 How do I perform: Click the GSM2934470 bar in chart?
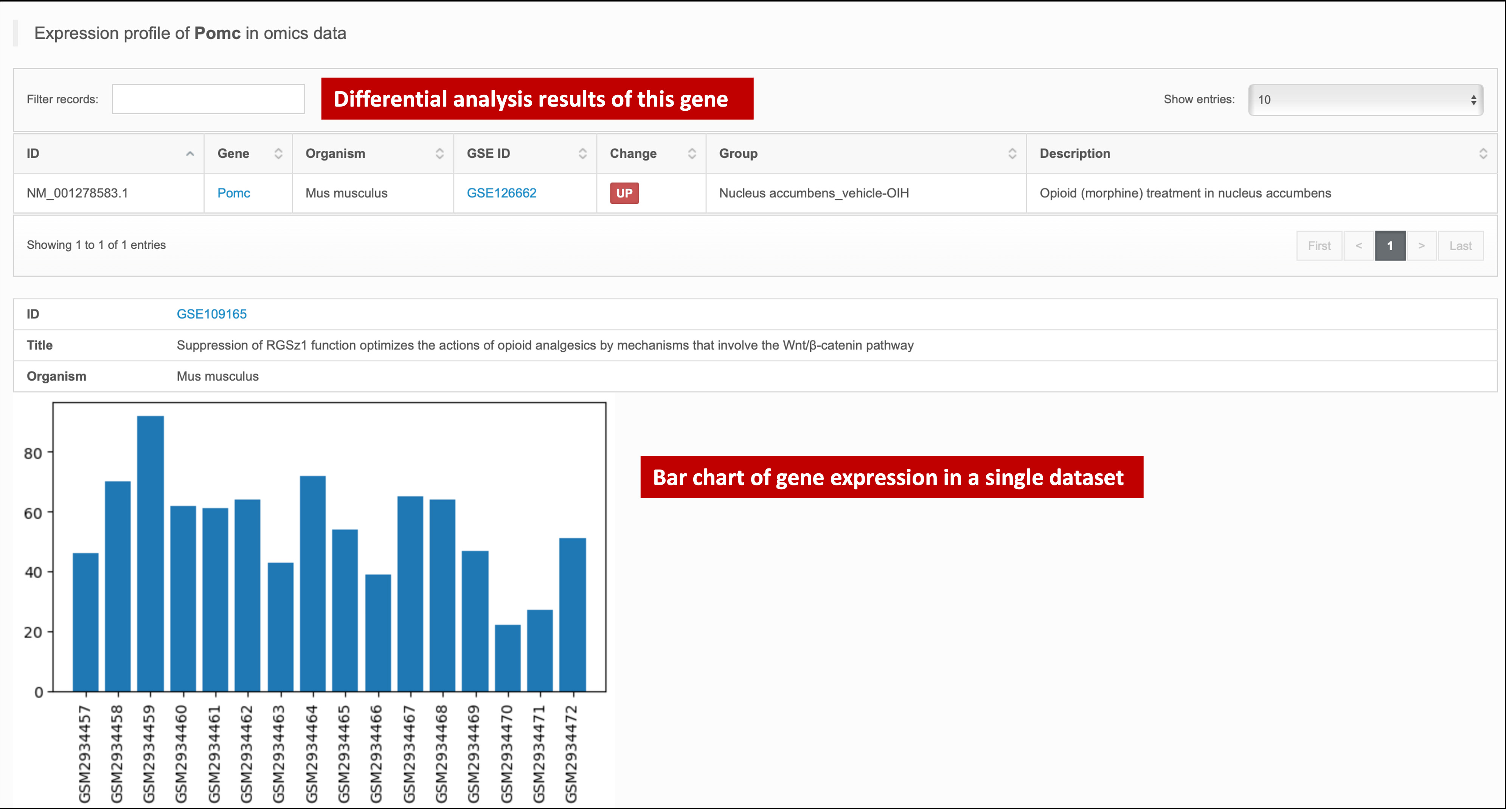click(x=508, y=658)
